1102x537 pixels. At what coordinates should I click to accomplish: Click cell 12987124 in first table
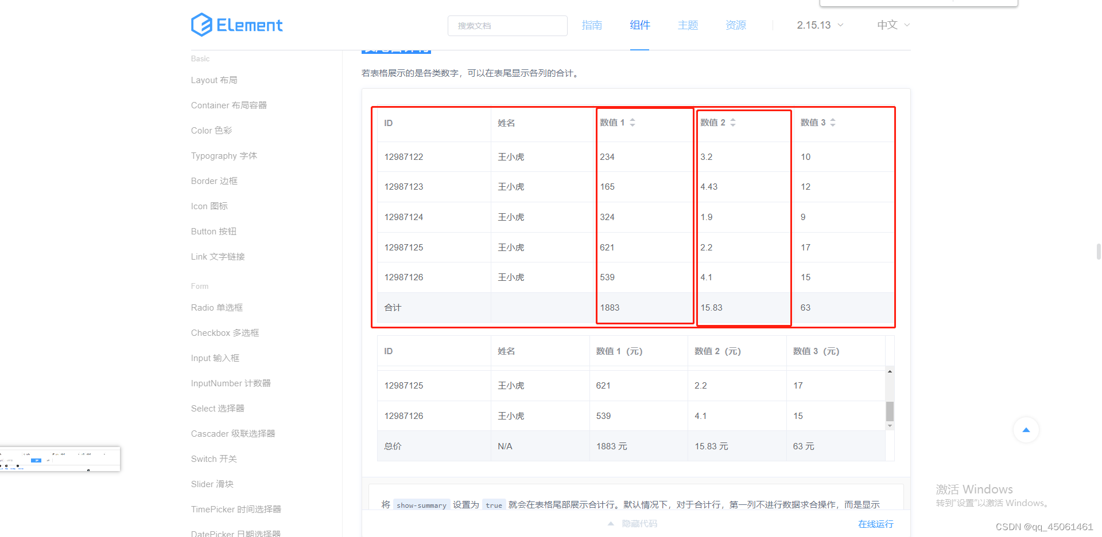tap(404, 217)
